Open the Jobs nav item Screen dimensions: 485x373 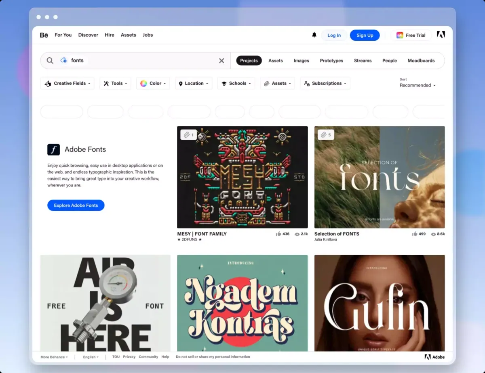[148, 35]
